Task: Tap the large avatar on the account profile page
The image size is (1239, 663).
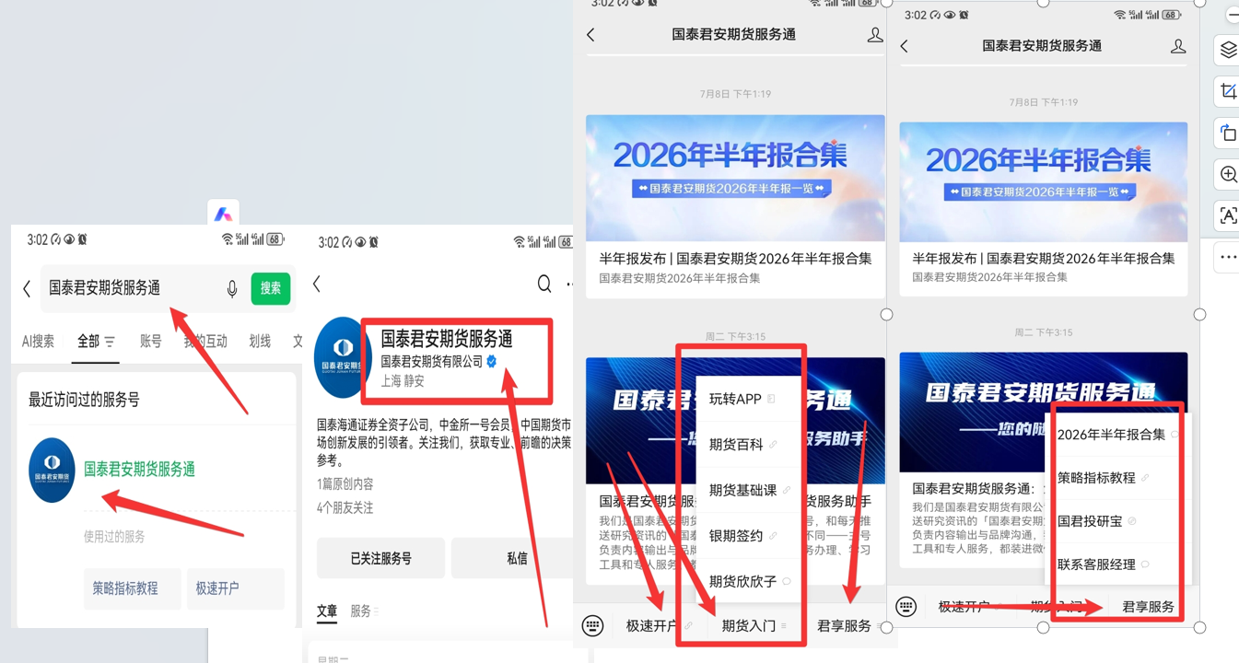Action: 342,357
